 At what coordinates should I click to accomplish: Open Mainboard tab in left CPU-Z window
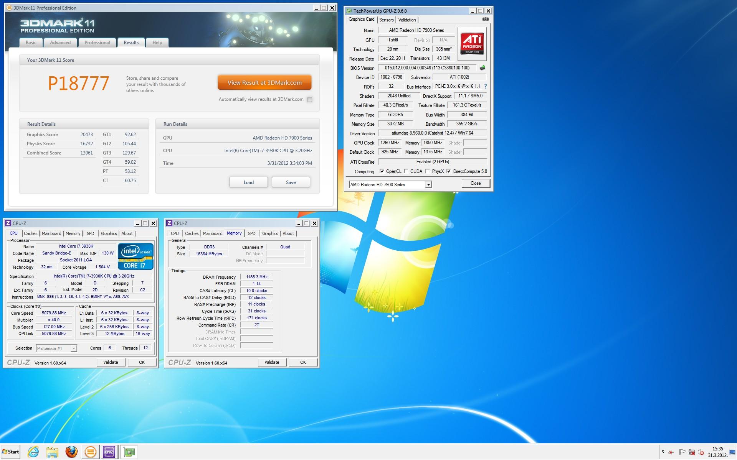point(51,233)
